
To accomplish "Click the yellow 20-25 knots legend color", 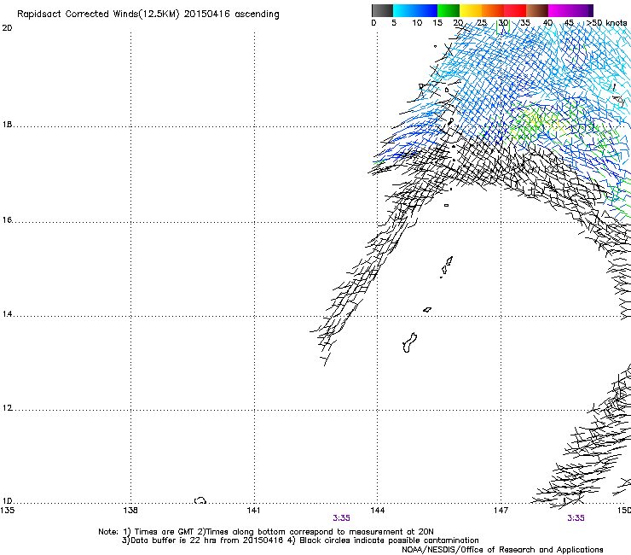I will tap(471, 10).
